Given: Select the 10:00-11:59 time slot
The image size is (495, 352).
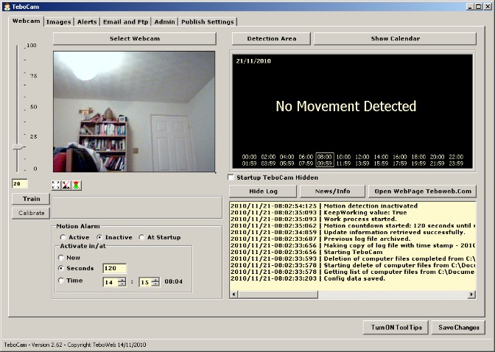Looking at the screenshot, I should tap(343, 160).
